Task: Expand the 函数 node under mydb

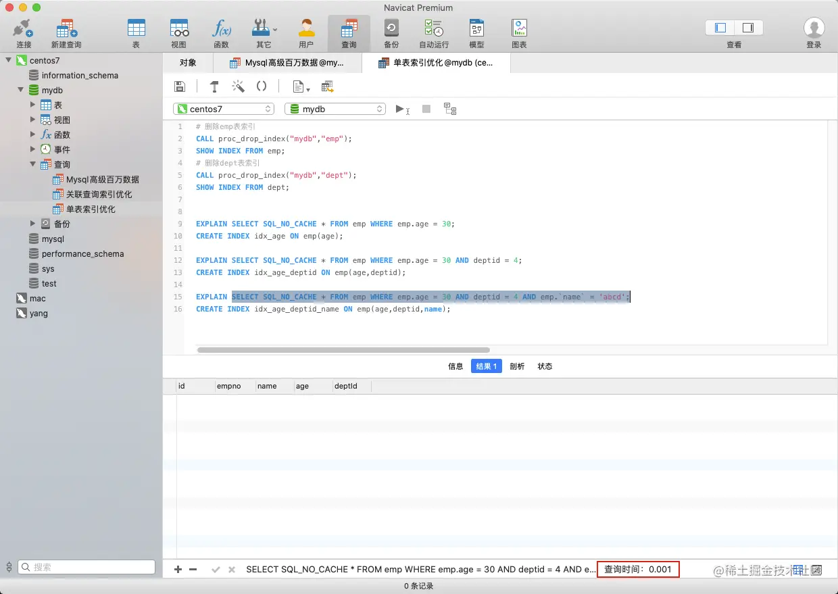Action: point(33,134)
